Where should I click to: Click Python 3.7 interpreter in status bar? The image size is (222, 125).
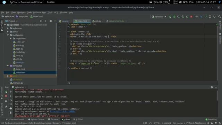coord(198,123)
